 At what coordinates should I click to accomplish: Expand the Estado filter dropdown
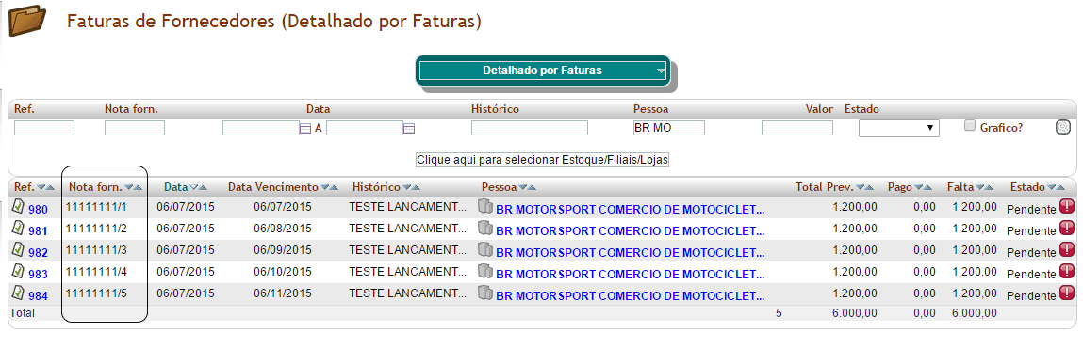click(x=898, y=128)
